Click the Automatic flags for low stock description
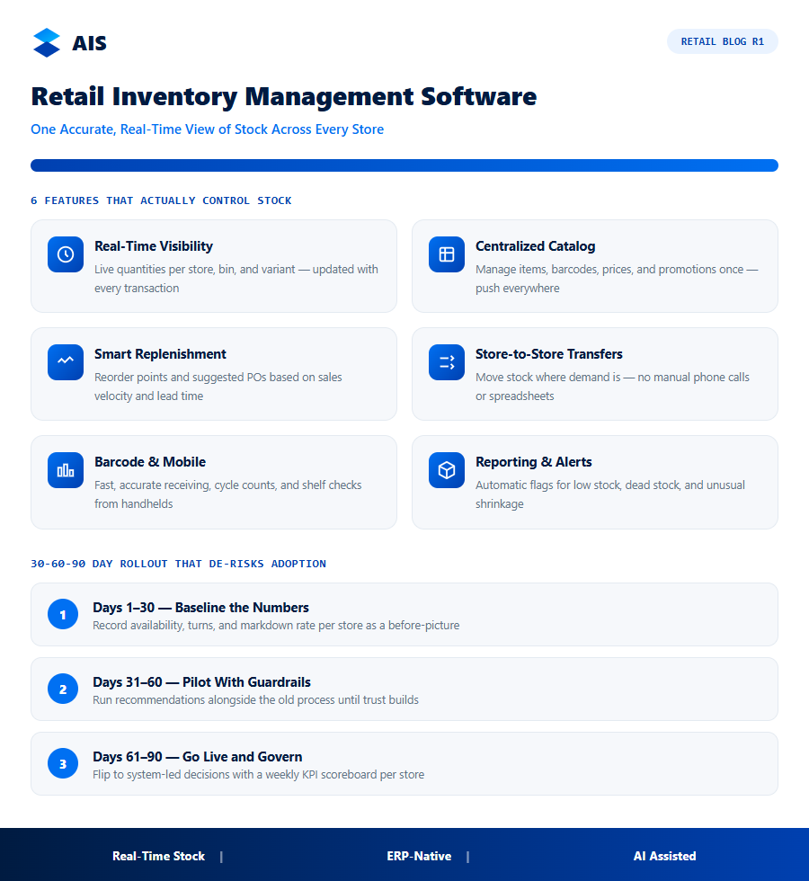The height and width of the screenshot is (881, 809). pyautogui.click(x=610, y=494)
